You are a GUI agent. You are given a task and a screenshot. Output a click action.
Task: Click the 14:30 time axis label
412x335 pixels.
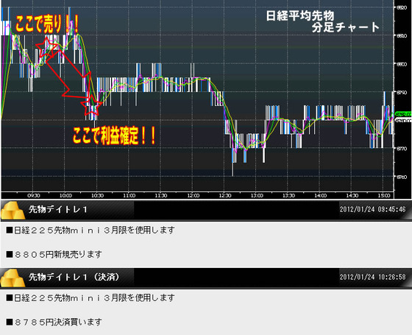pos(352,196)
